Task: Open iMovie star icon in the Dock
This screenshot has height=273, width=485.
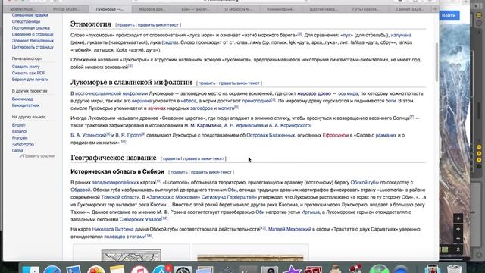Action: [x=291, y=269]
